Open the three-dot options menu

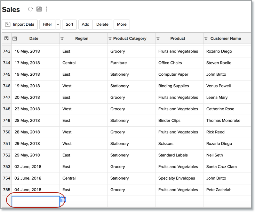tap(46, 9)
